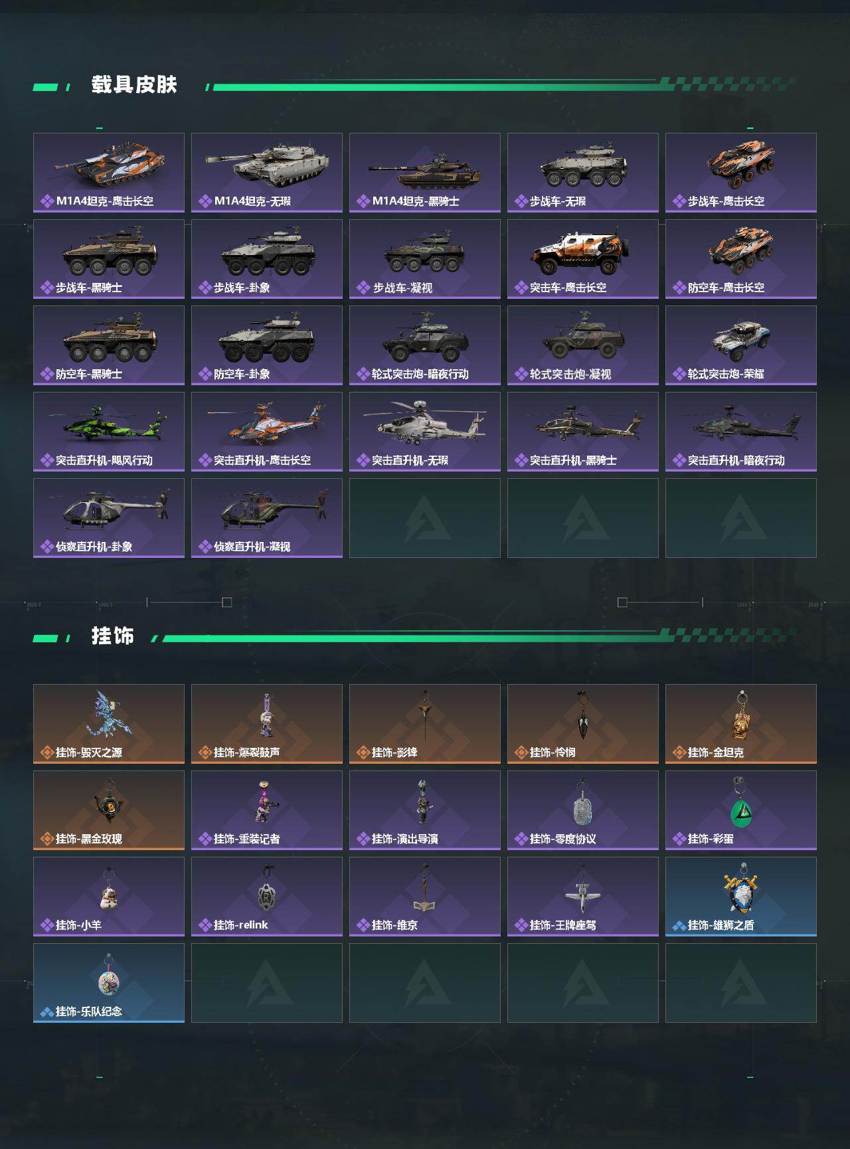Click the 挂饰-王牌座驾 jet charm

point(583,897)
